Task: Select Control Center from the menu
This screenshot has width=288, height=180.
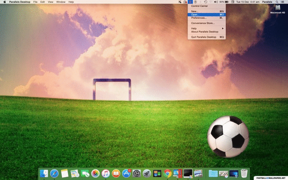Action: 199,6
